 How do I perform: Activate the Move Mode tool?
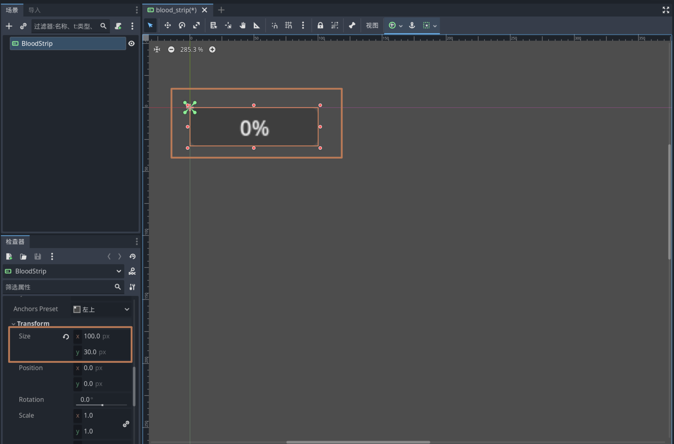tap(167, 25)
